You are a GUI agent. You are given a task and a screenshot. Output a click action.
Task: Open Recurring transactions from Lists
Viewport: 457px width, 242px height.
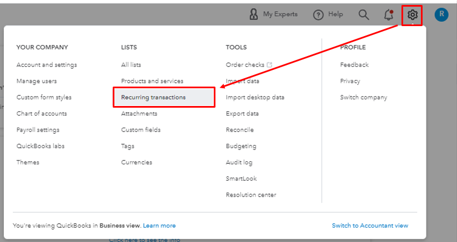click(153, 97)
